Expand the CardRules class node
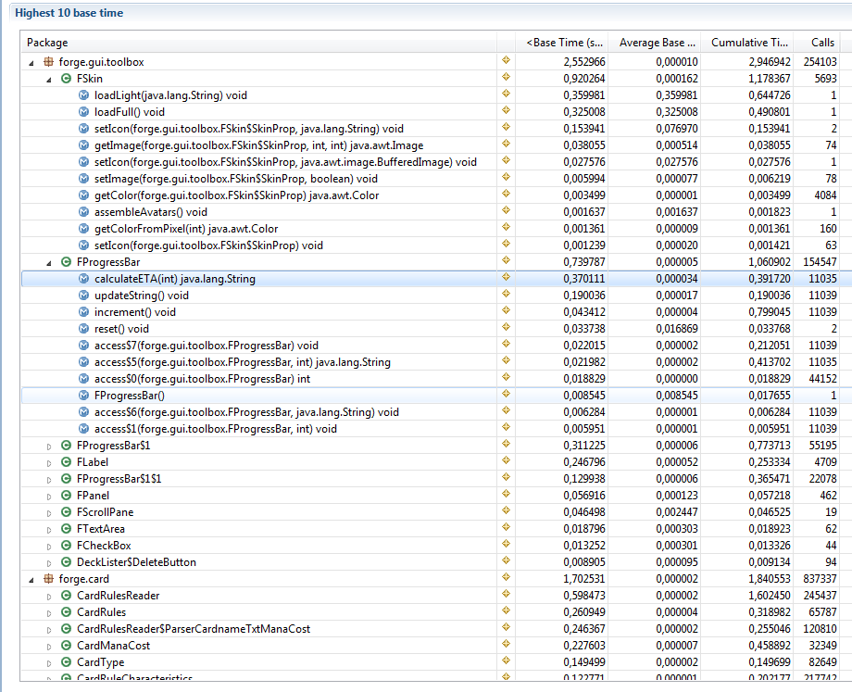The height and width of the screenshot is (692, 852). coord(49,612)
